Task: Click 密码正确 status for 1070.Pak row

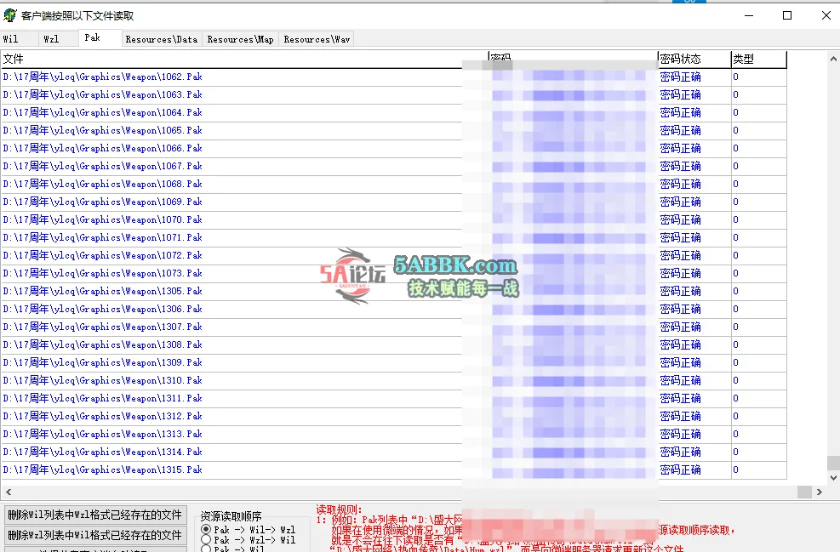Action: [x=680, y=220]
